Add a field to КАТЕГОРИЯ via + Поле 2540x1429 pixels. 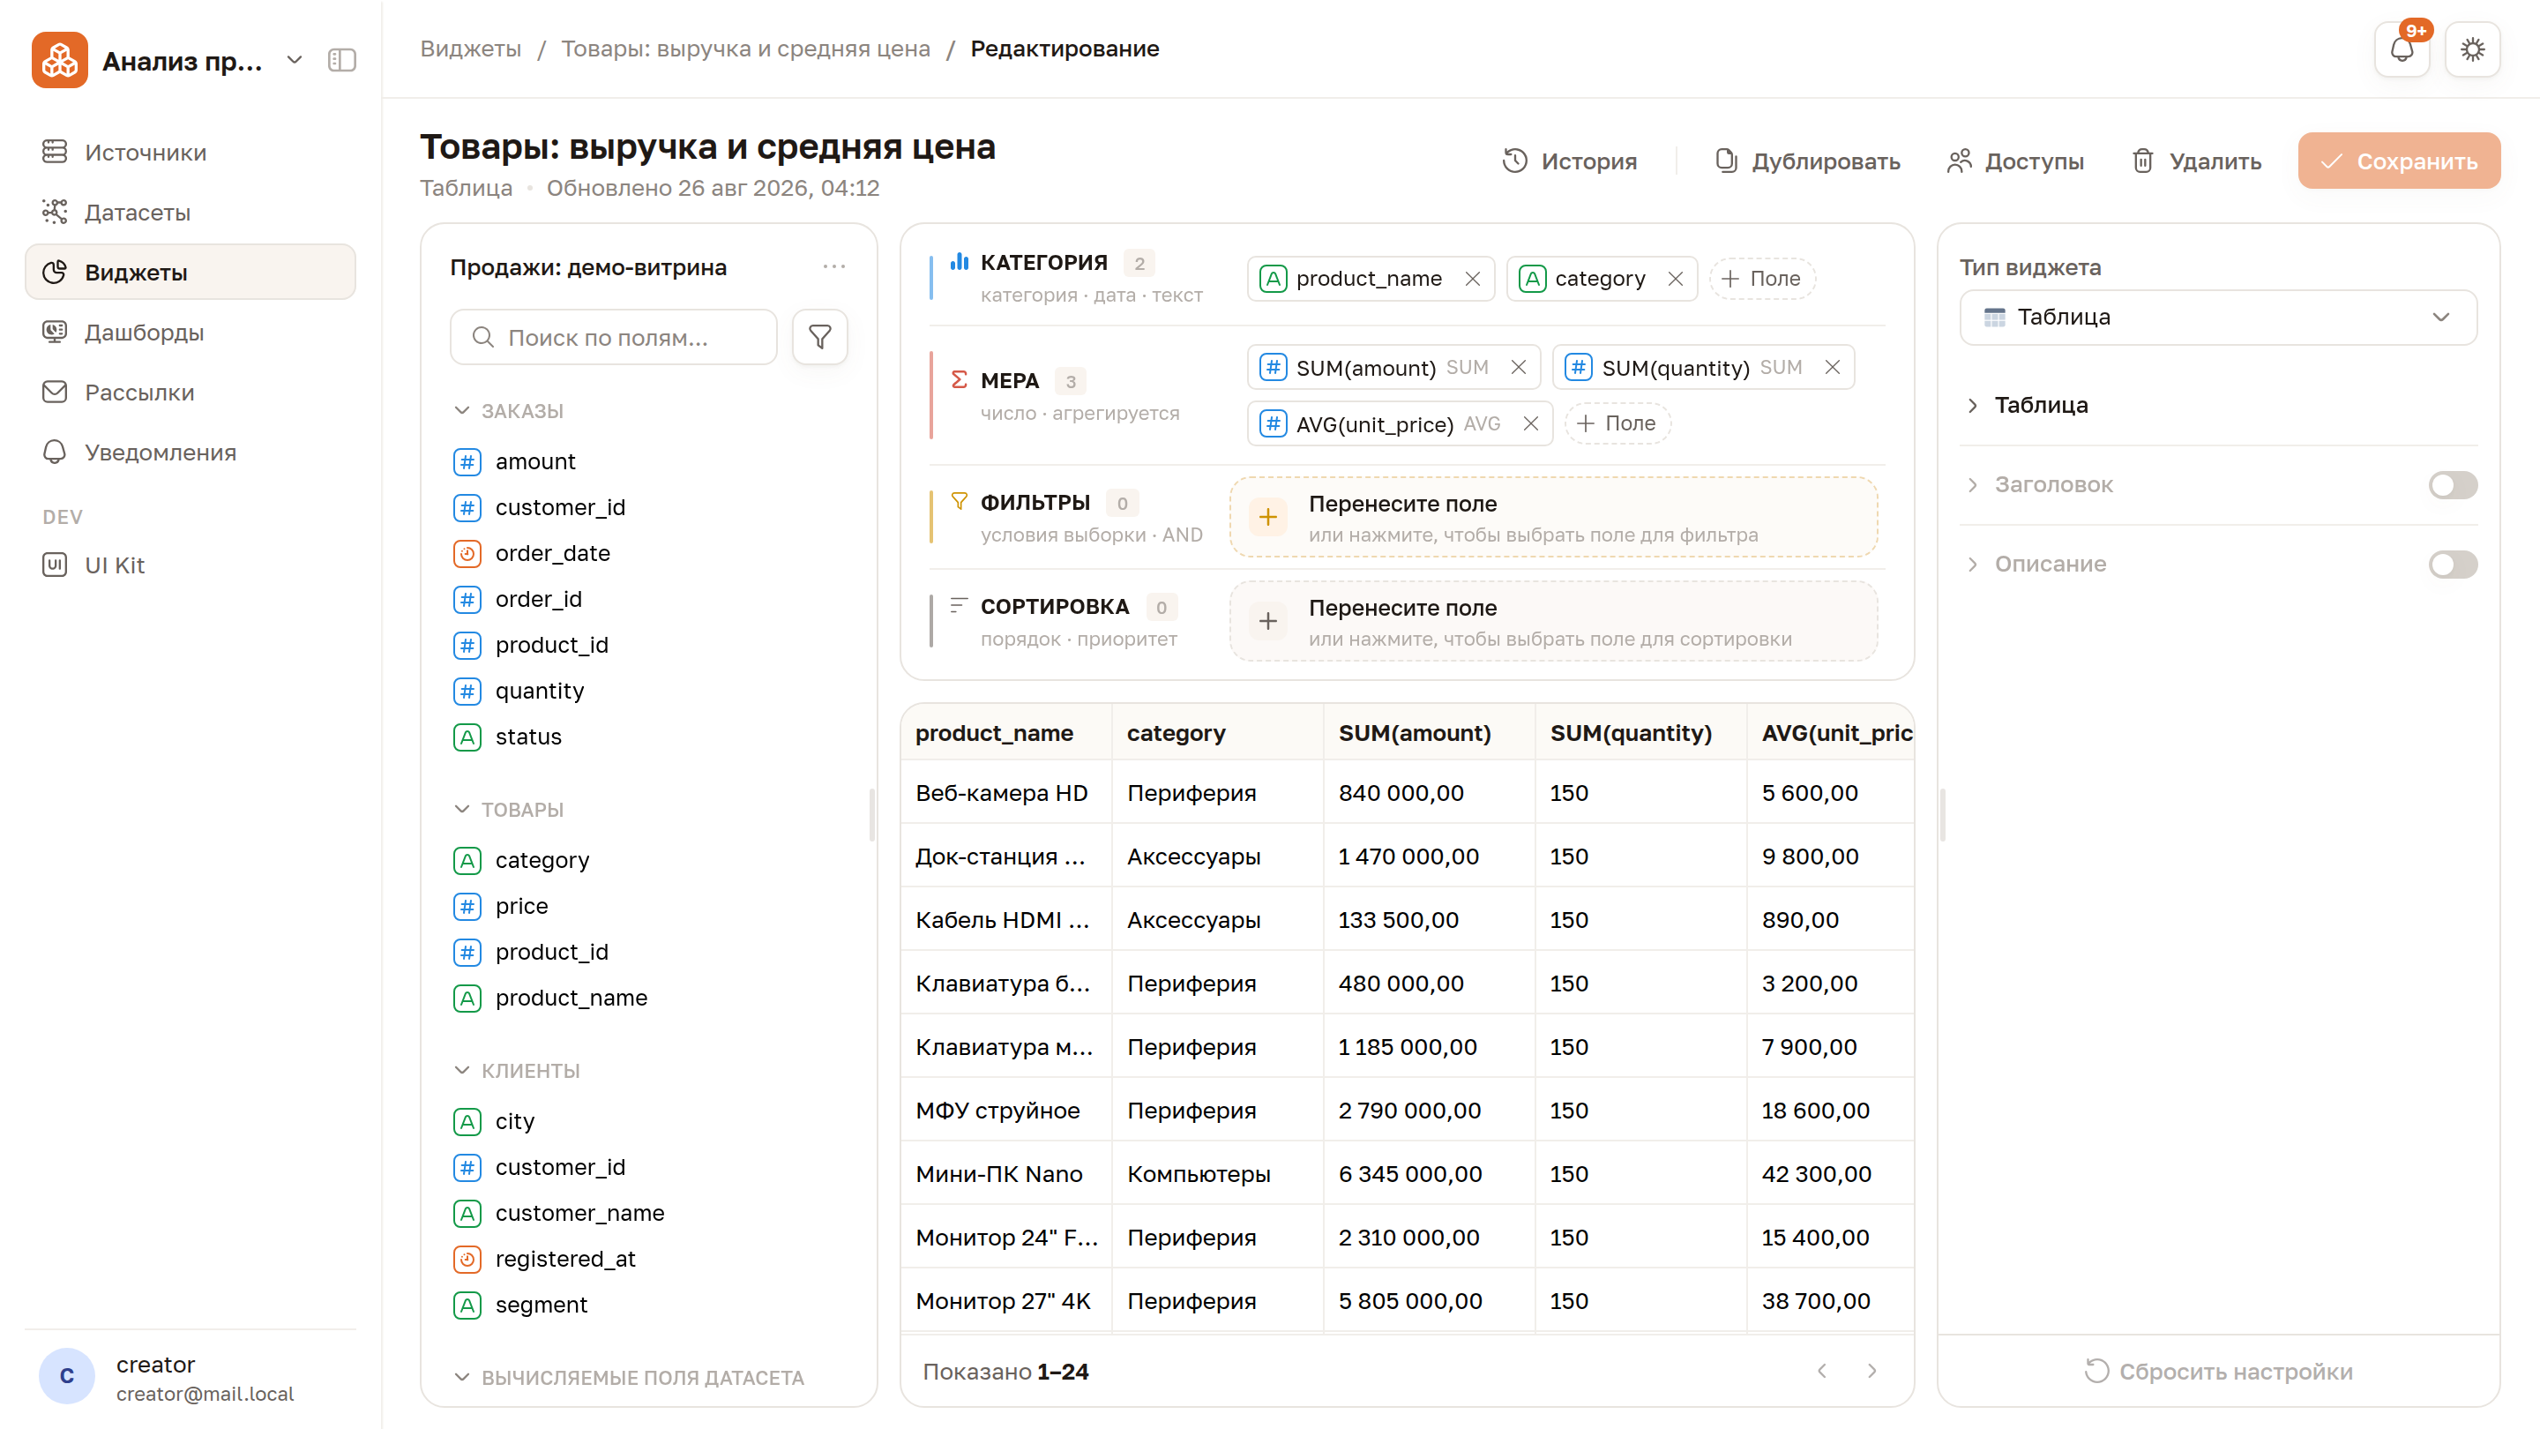1761,279
